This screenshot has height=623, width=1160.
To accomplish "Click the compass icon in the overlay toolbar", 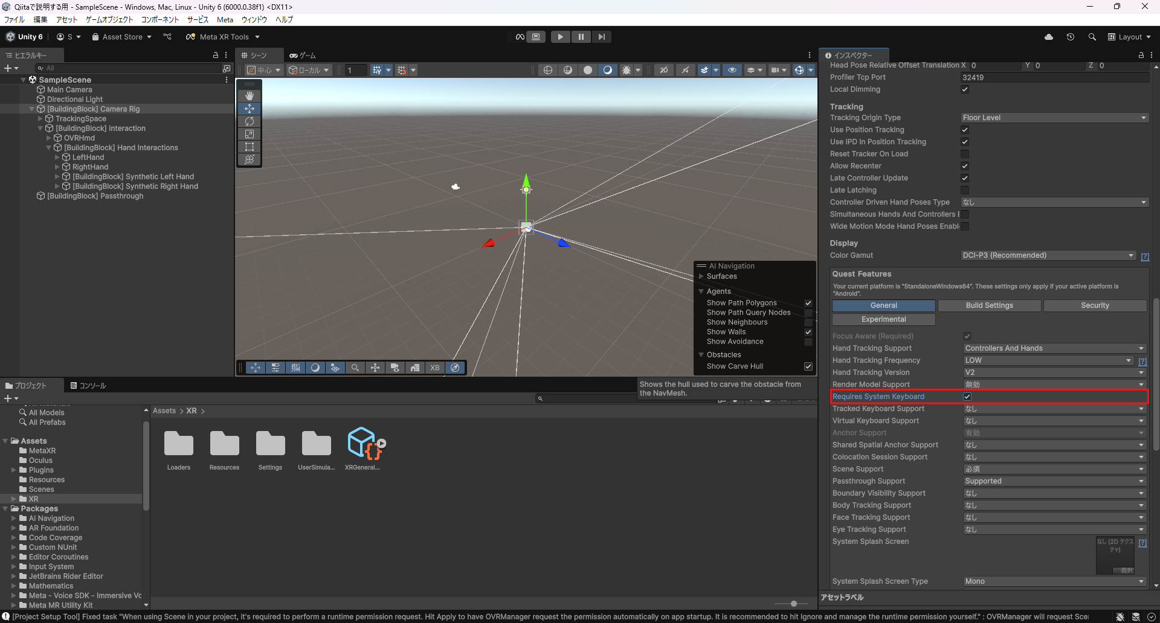I will [455, 368].
